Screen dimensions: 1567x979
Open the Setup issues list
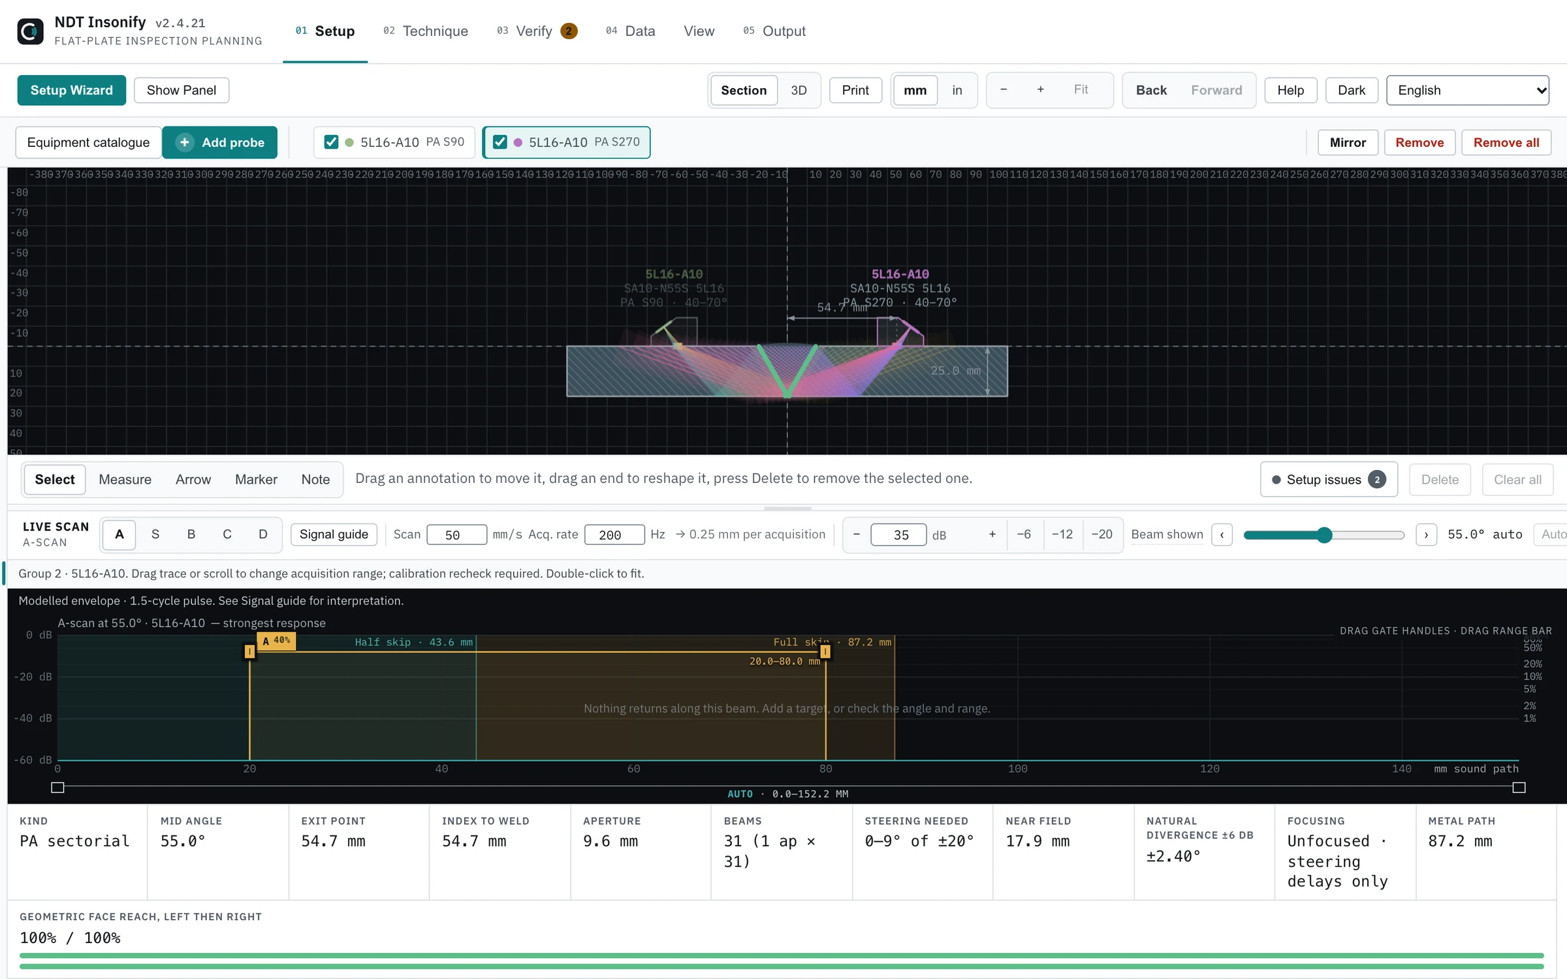(x=1328, y=480)
